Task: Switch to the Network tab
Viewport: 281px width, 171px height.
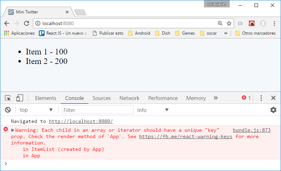Action: 129,98
